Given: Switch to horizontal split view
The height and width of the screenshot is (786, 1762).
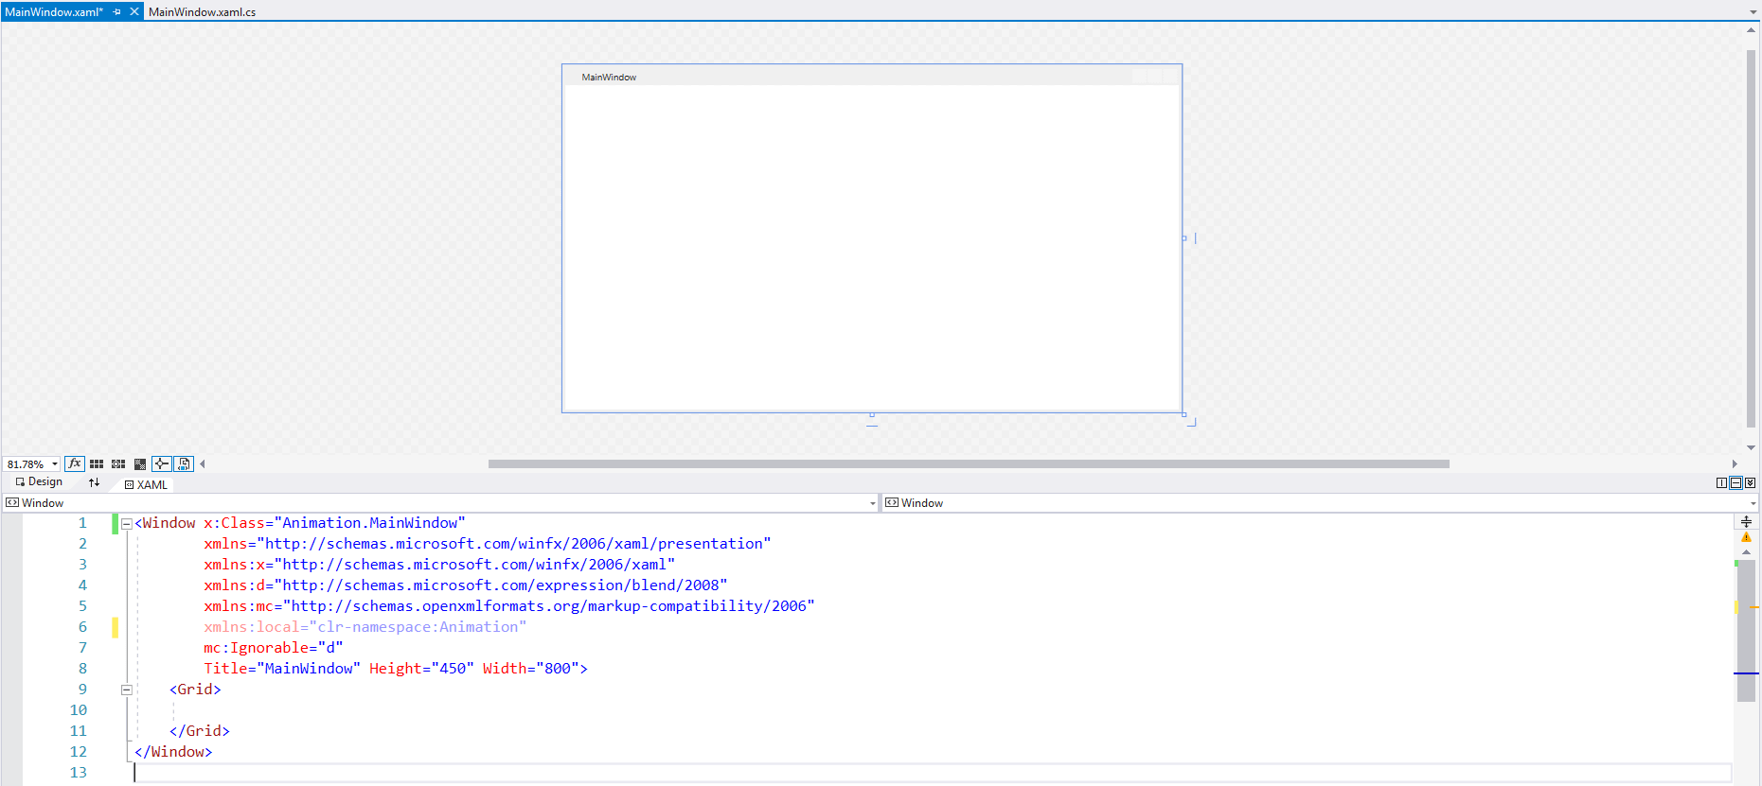Looking at the screenshot, I should point(1735,482).
